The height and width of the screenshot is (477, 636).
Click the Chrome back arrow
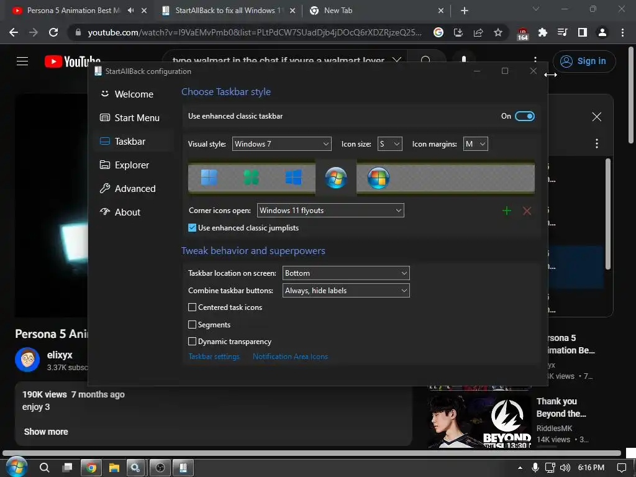tap(14, 32)
